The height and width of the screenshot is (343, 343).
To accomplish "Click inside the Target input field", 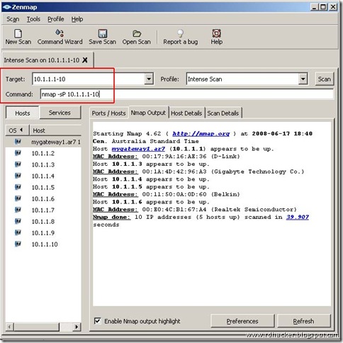I will pyautogui.click(x=89, y=79).
